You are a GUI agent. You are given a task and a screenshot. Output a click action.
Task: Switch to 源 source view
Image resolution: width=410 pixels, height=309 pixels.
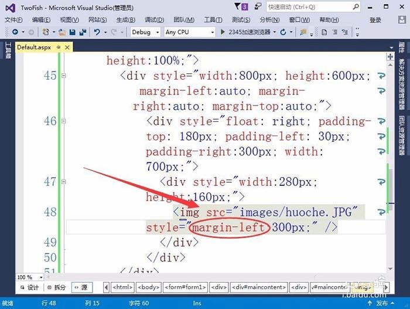82,287
